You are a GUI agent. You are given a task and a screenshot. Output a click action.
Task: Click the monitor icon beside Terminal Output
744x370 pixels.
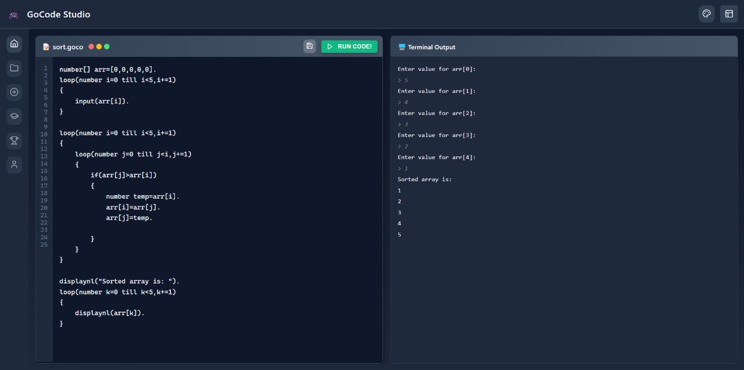click(x=401, y=46)
